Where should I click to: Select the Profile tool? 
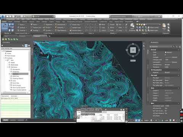coord(47,27)
